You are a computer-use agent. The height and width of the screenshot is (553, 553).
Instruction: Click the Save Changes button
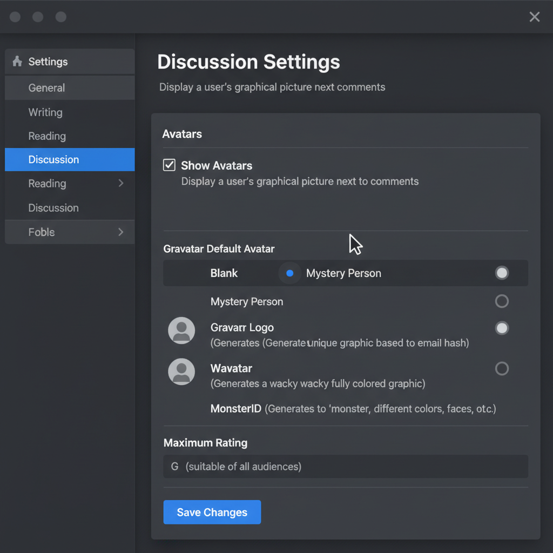[212, 512]
